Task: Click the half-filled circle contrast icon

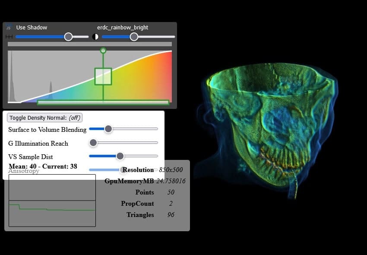Action: pyautogui.click(x=95, y=37)
